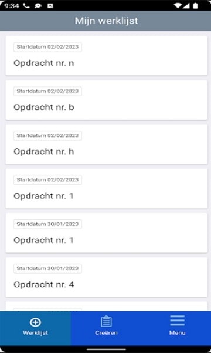
Task: Select the Menu tab label
Action: (177, 333)
